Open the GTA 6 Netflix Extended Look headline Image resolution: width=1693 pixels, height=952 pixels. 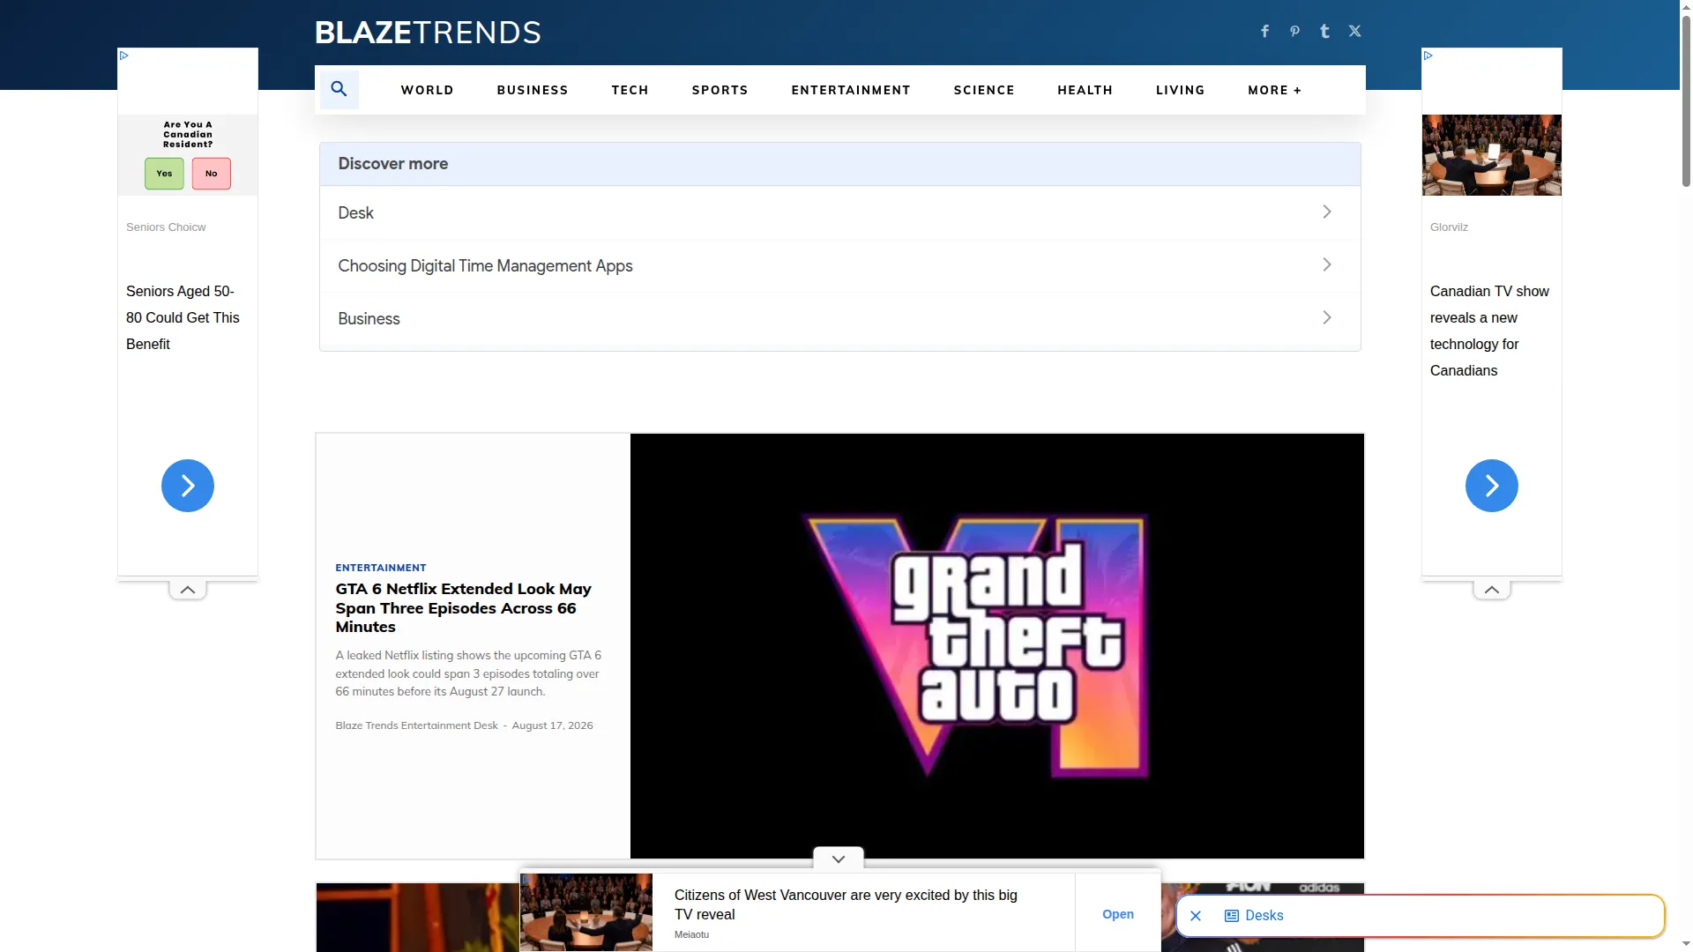click(x=463, y=607)
